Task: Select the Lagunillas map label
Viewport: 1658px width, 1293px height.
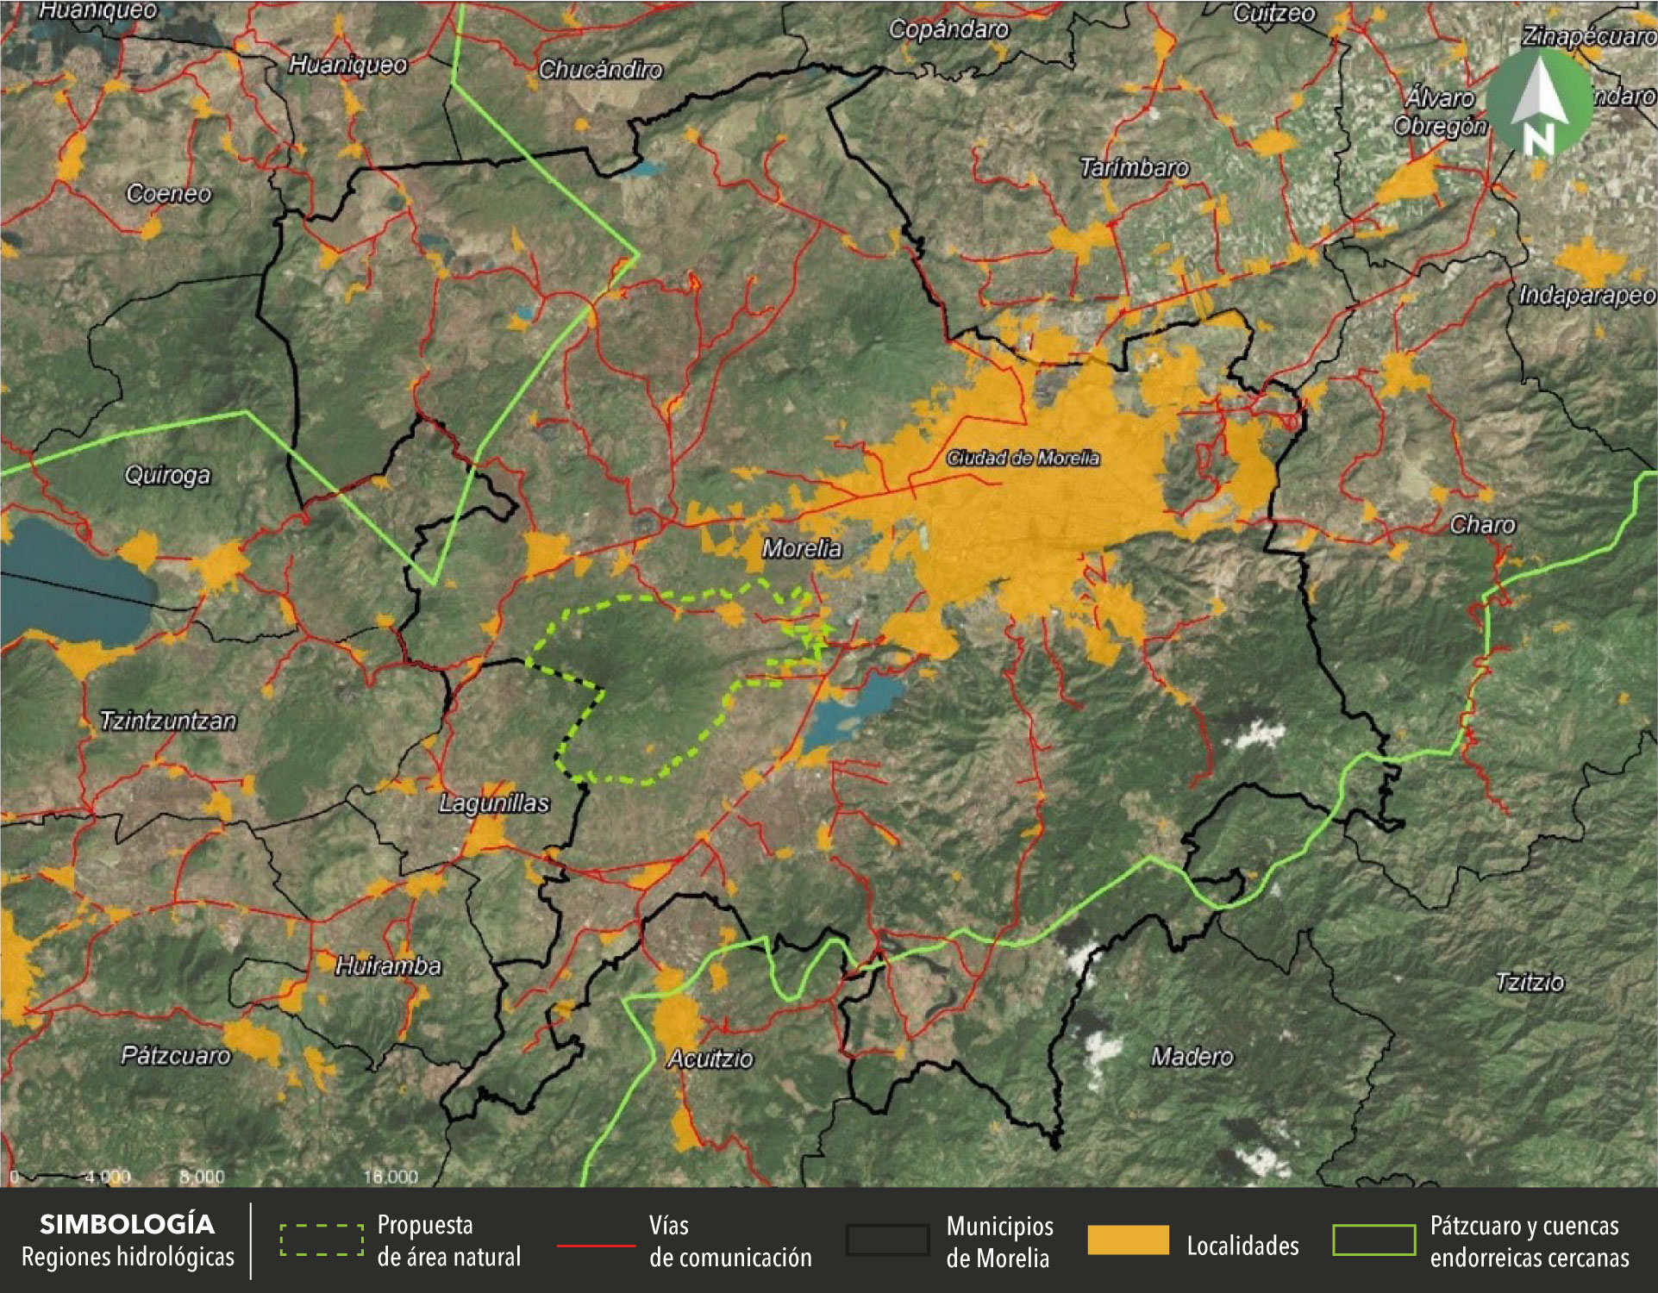Action: pyautogui.click(x=494, y=803)
